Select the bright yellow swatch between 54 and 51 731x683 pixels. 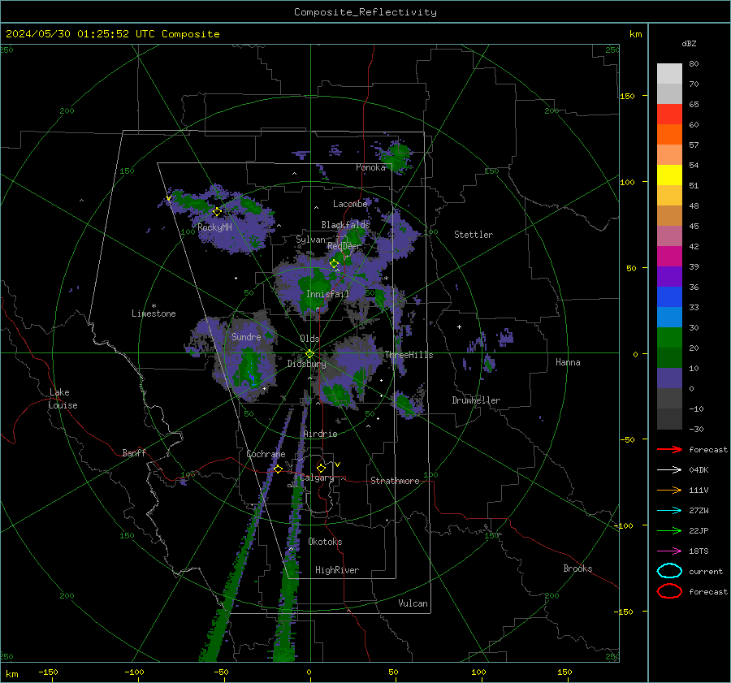(669, 175)
